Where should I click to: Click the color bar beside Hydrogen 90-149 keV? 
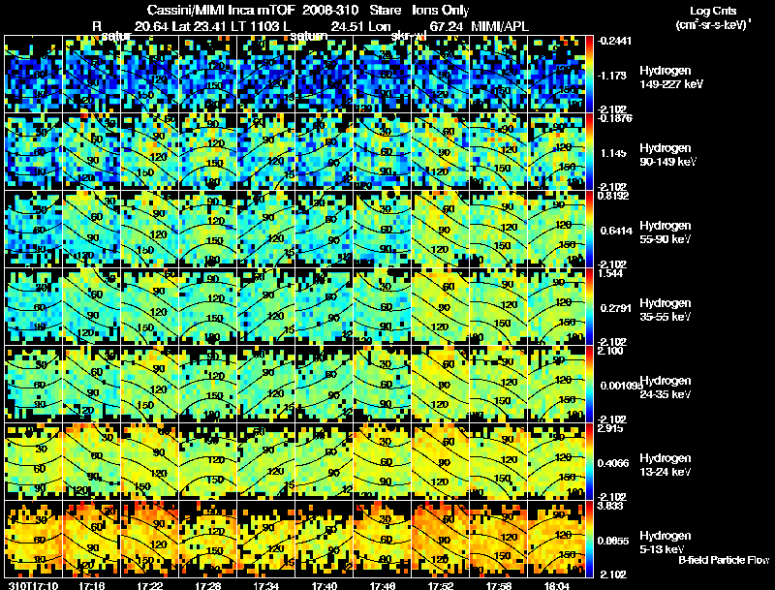[x=589, y=152]
